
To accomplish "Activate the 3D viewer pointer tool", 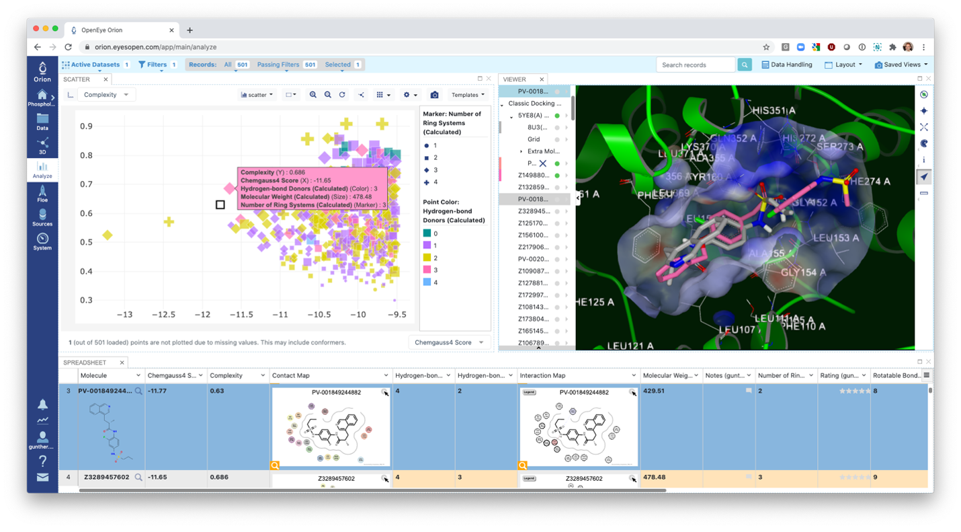I will click(x=924, y=176).
